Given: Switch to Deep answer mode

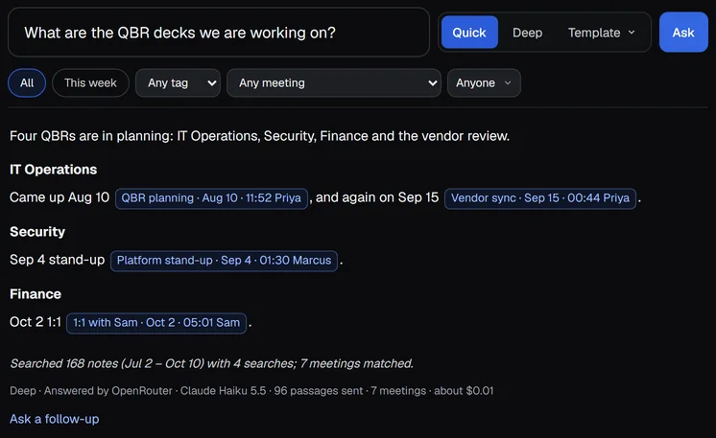Looking at the screenshot, I should pos(527,33).
